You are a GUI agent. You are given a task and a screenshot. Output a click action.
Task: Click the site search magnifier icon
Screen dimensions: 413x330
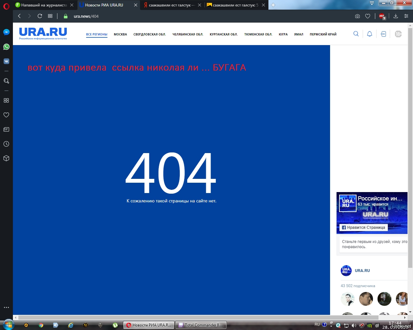tap(356, 34)
